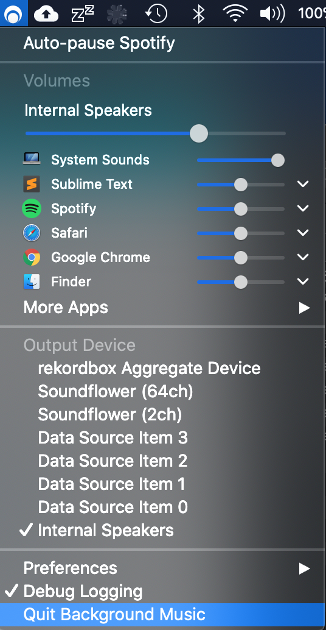
Task: Click the Background Music menu bar icon
Action: (x=13, y=13)
